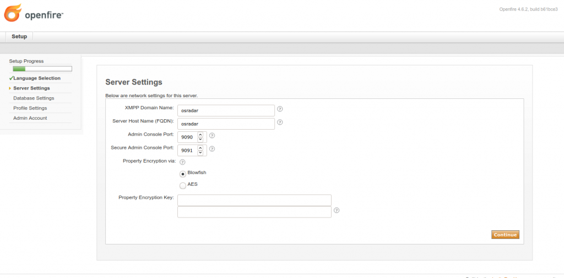
Task: Click the Openfire flame logo
Action: coord(13,13)
